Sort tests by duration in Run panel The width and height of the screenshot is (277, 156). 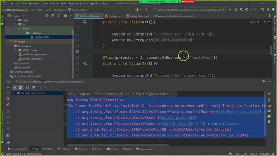33,88
